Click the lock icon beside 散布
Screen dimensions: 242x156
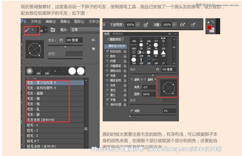[x=125, y=56]
